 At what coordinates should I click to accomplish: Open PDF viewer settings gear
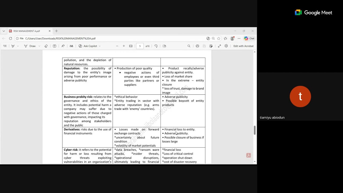[x=226, y=46]
